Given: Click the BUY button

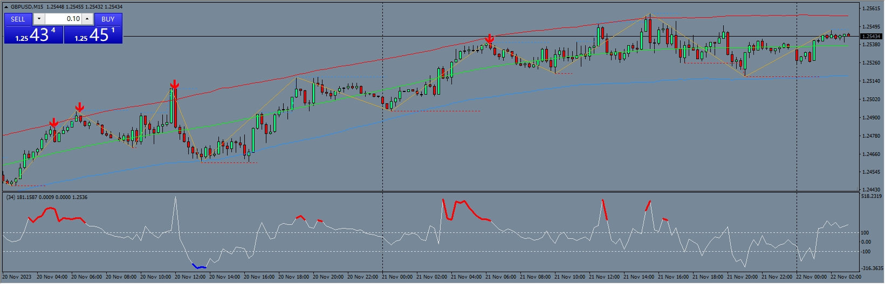Looking at the screenshot, I should point(108,19).
